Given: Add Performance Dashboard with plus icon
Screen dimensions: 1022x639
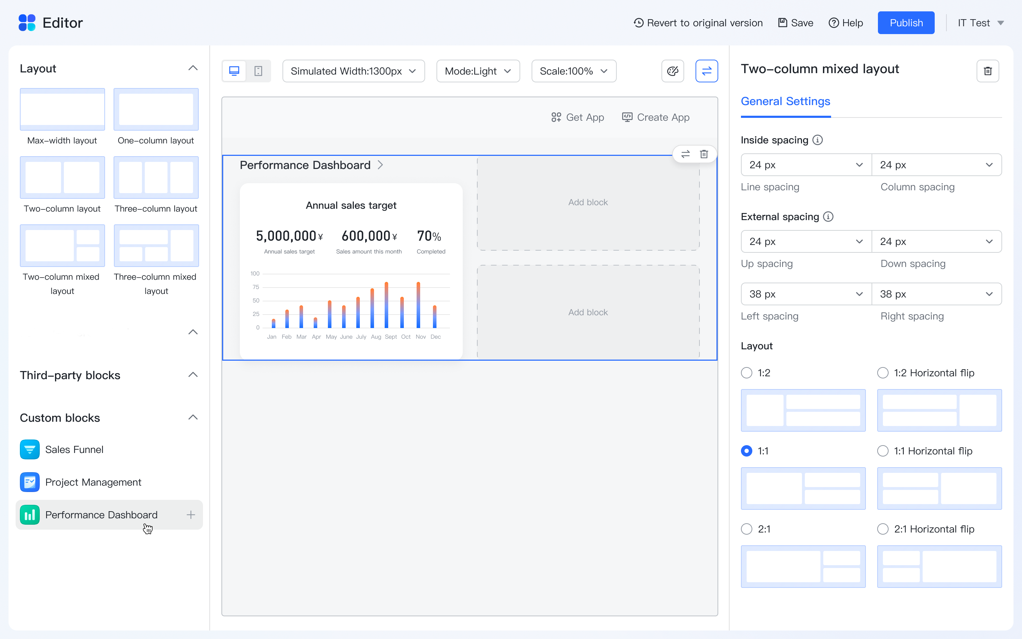Looking at the screenshot, I should [191, 515].
